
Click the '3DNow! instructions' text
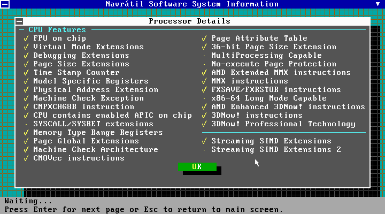click(257, 116)
